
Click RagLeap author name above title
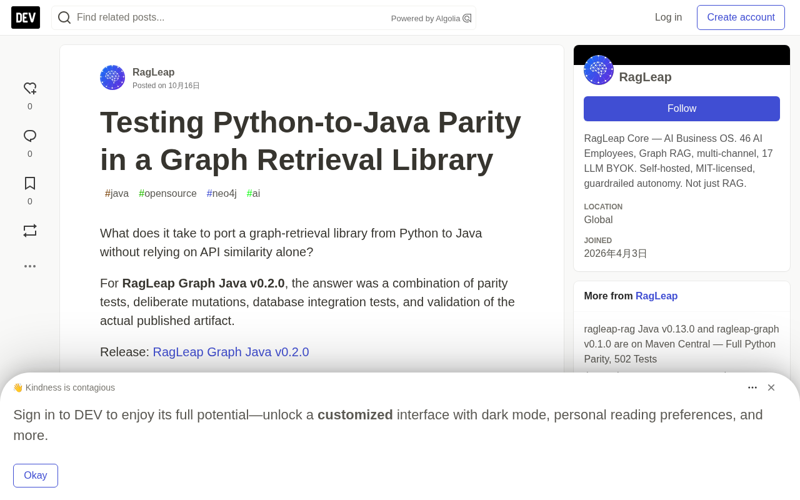[x=154, y=72]
